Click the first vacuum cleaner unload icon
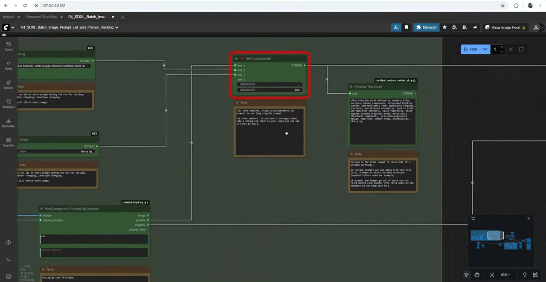Image resolution: width=546 pixels, height=282 pixels. tap(454, 27)
